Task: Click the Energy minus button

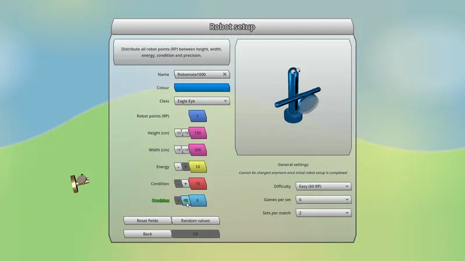Action: [x=178, y=166]
